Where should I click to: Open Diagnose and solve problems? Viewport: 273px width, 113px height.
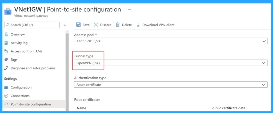(x=33, y=68)
